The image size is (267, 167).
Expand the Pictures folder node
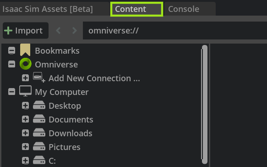coord(25,147)
